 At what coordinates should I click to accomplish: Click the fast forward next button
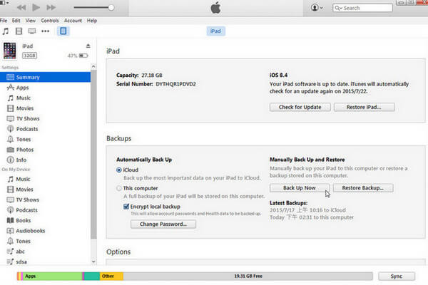pos(51,8)
